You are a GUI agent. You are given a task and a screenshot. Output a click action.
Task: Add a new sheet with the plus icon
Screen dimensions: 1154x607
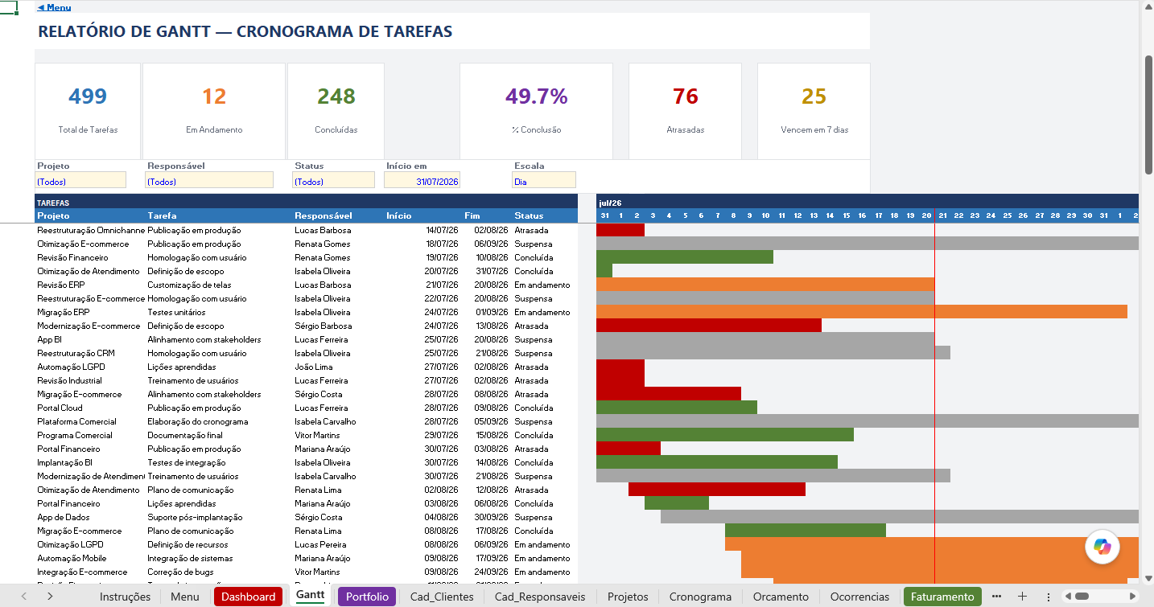click(1022, 597)
